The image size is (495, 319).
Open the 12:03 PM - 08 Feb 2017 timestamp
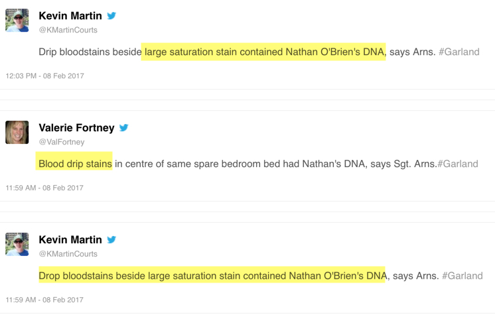pos(44,76)
